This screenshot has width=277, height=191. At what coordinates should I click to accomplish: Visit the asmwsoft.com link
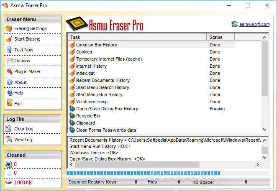point(254,24)
